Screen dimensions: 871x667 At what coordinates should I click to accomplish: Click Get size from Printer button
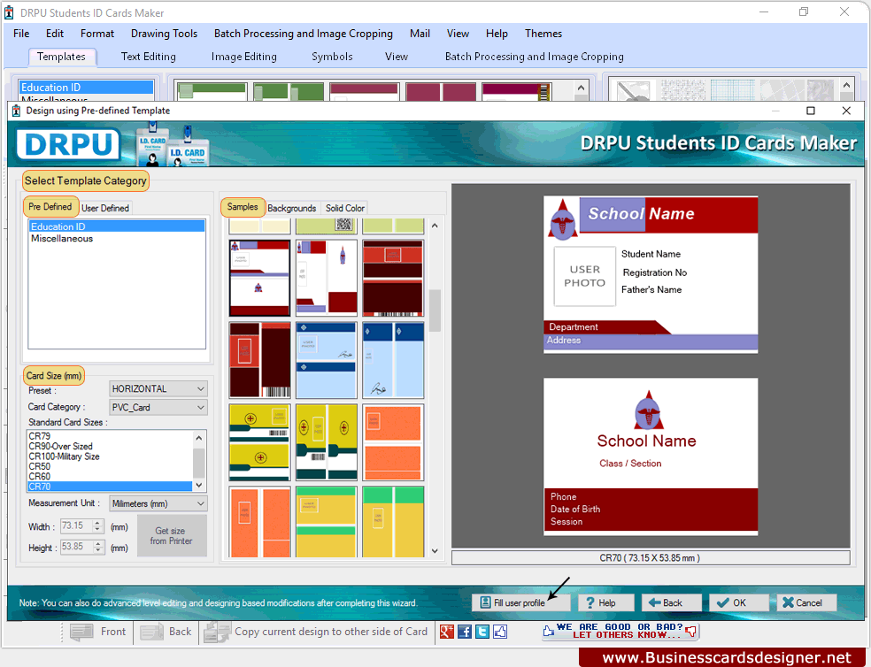click(172, 536)
